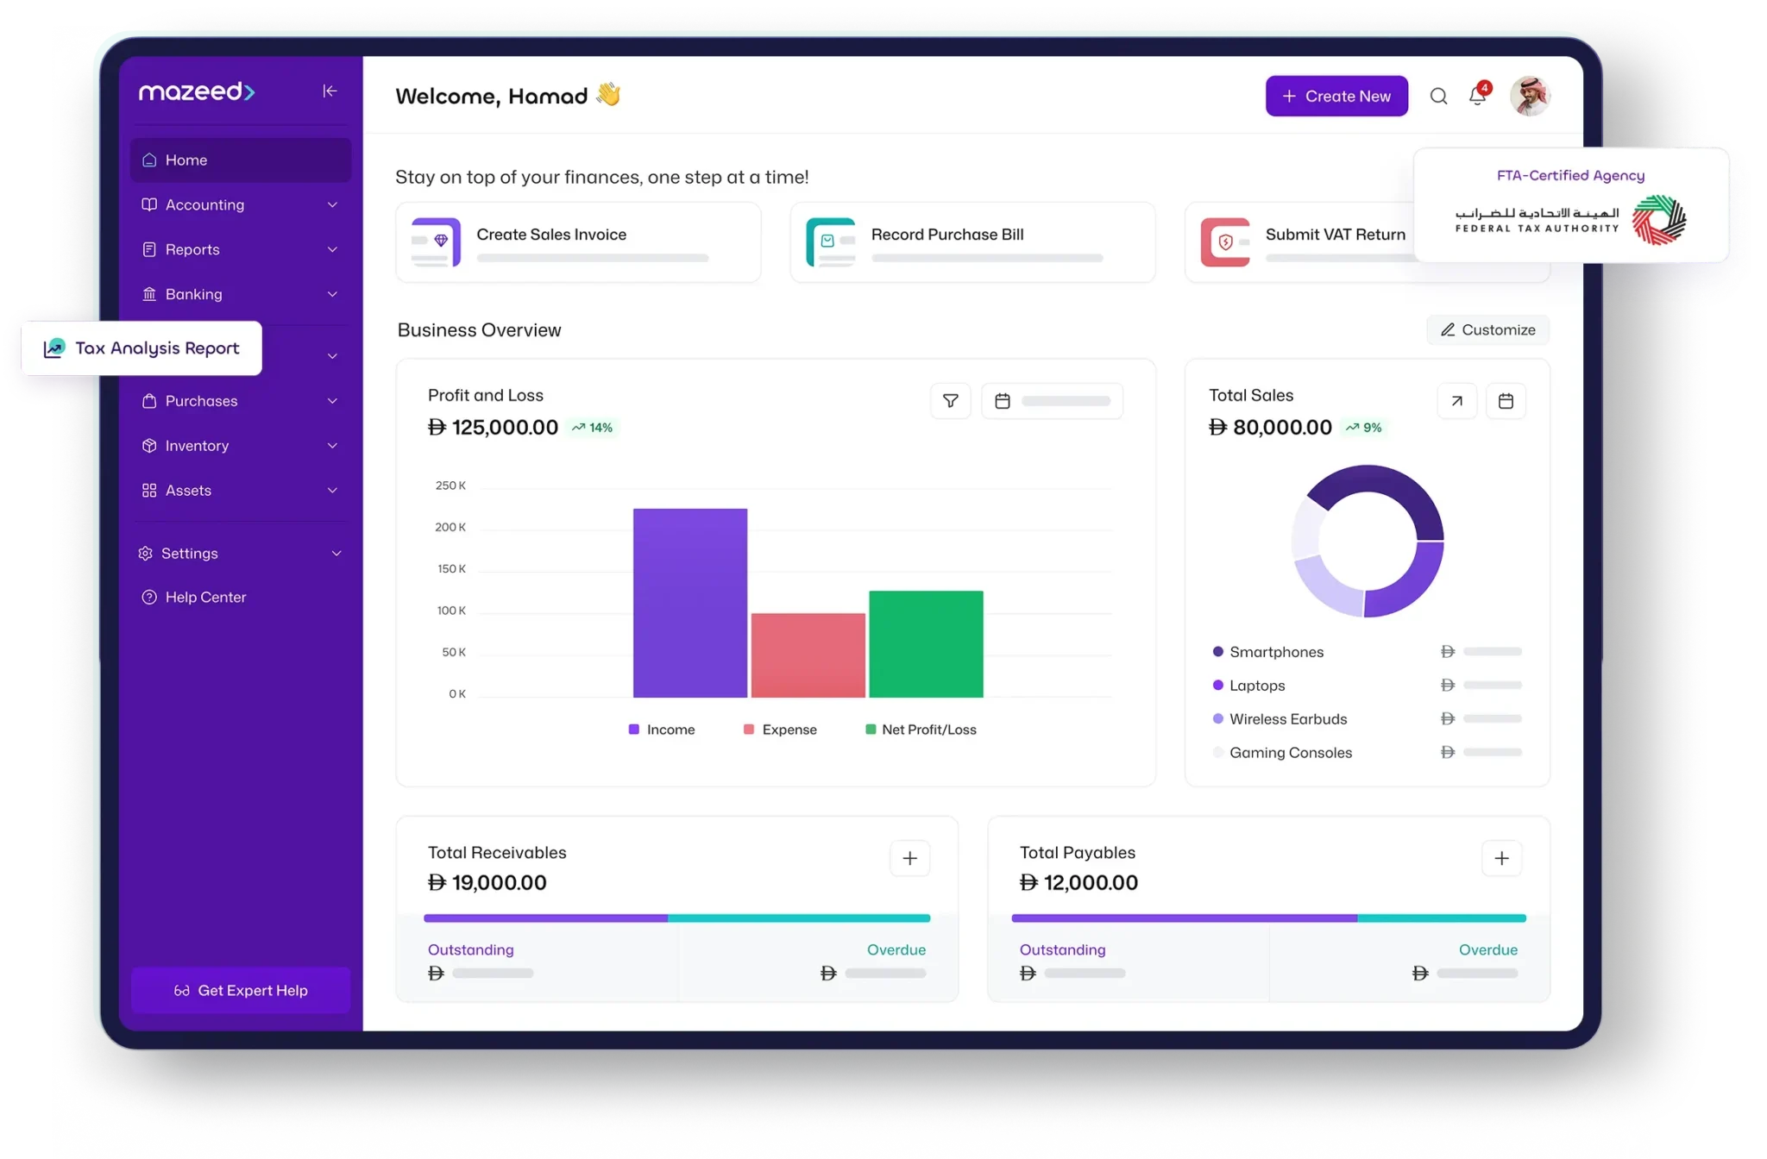Expand the Settings dropdown chevron

(336, 554)
